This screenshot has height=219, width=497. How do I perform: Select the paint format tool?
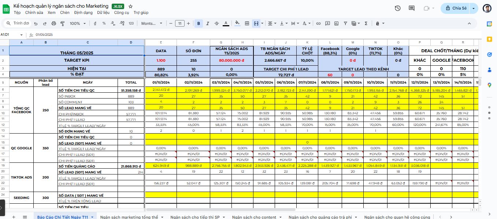pos(62,23)
